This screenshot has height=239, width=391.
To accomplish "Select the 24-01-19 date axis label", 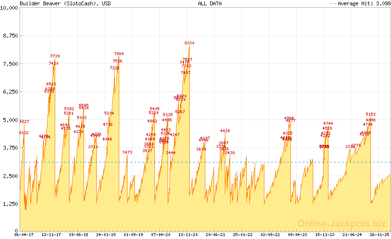I will [x=106, y=235].
